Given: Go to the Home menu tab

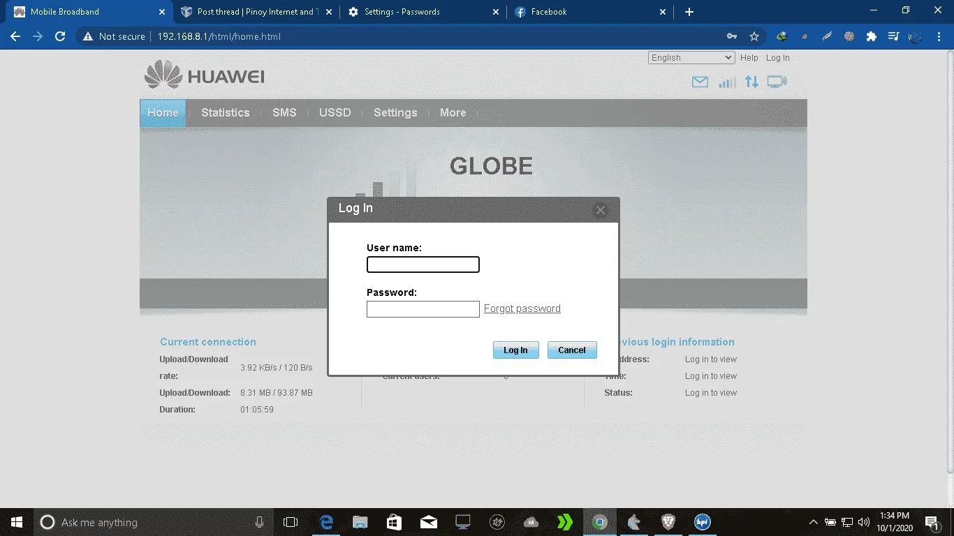Looking at the screenshot, I should tap(163, 112).
